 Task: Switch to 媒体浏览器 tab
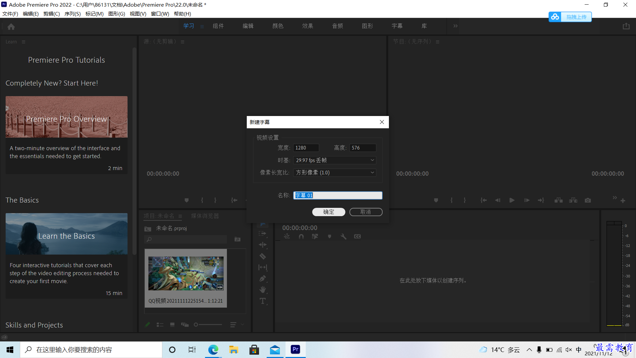coord(205,216)
